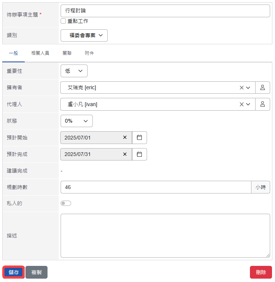Expand the 擁有者 dropdown arrow
275x282 pixels.
248,88
